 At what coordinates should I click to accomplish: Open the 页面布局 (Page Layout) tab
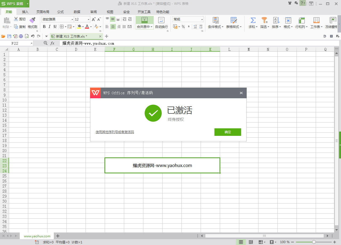coord(43,12)
